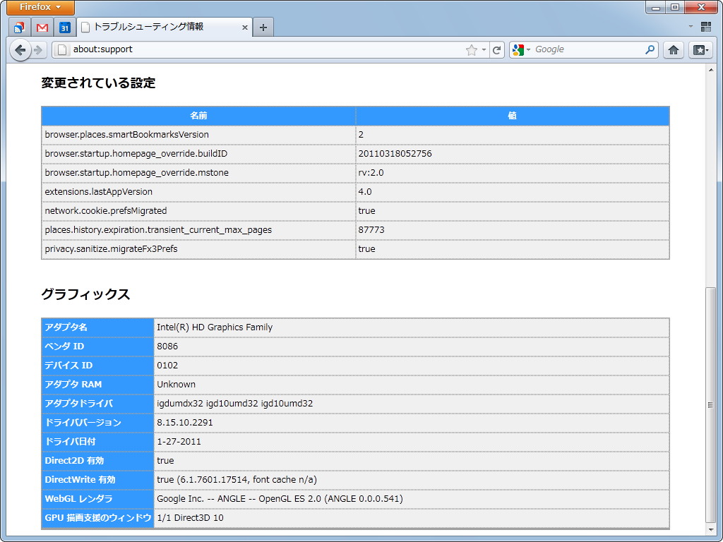Click the page favicon in the address bar
723x542 pixels.
pyautogui.click(x=64, y=49)
